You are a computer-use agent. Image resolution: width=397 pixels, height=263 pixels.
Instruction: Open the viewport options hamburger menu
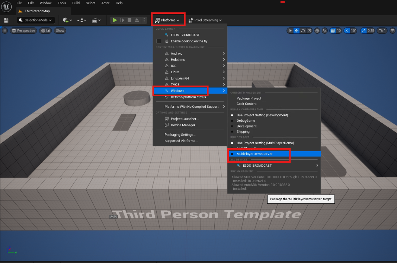coord(5,31)
